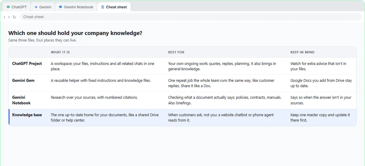This screenshot has width=365, height=166.
Task: Click the BEST FOR column header
Action: click(x=176, y=52)
